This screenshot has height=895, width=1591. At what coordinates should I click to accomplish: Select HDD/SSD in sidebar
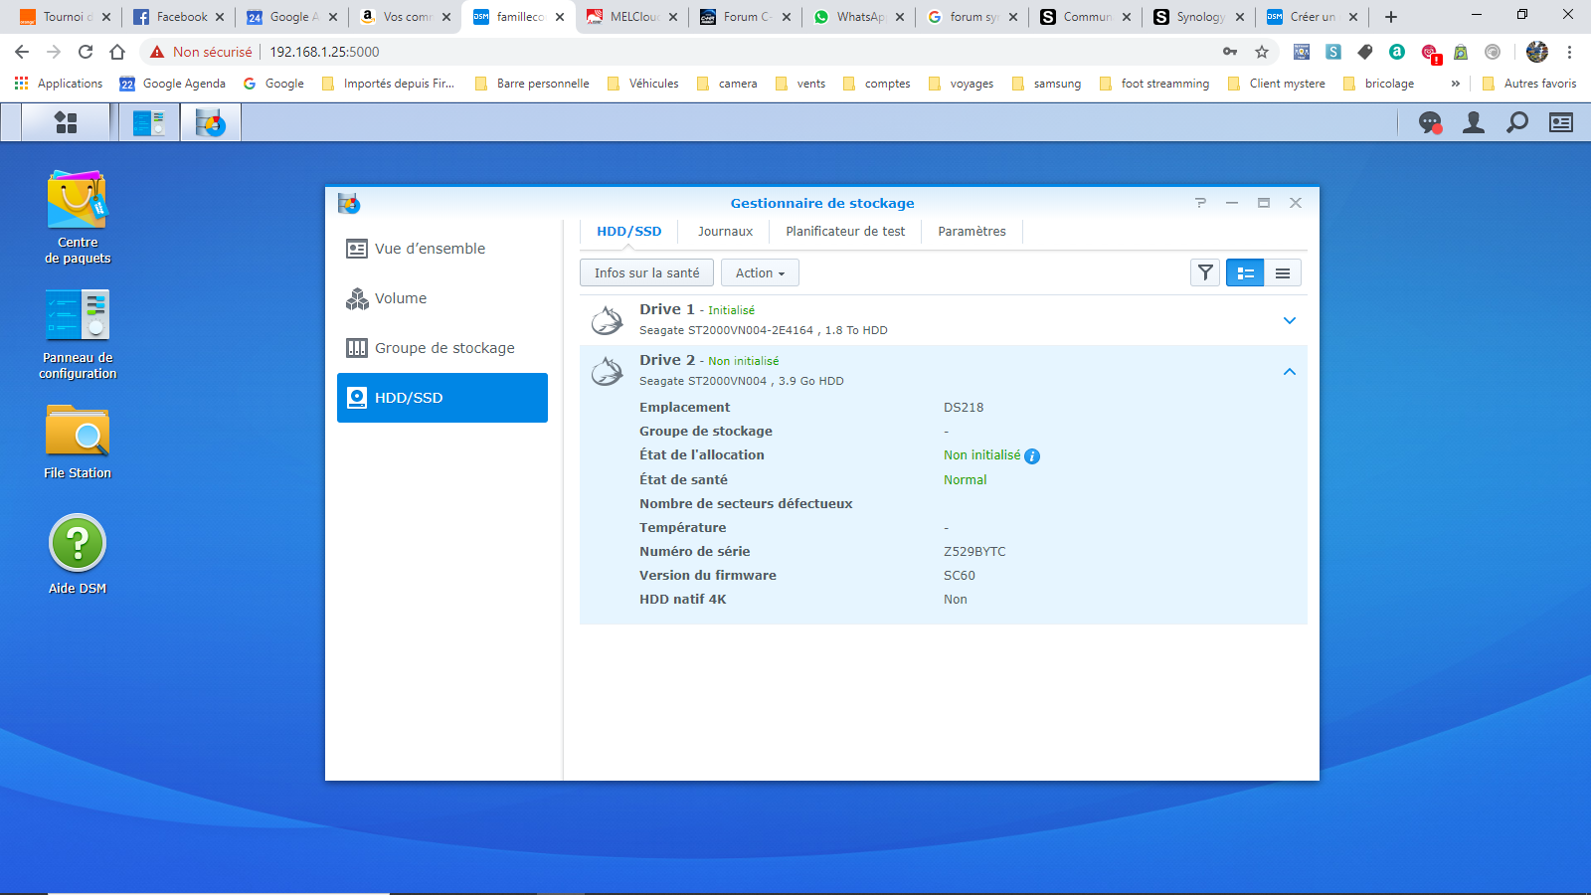442,398
